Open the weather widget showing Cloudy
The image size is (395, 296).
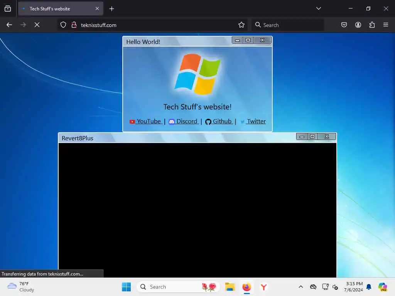[21, 287]
